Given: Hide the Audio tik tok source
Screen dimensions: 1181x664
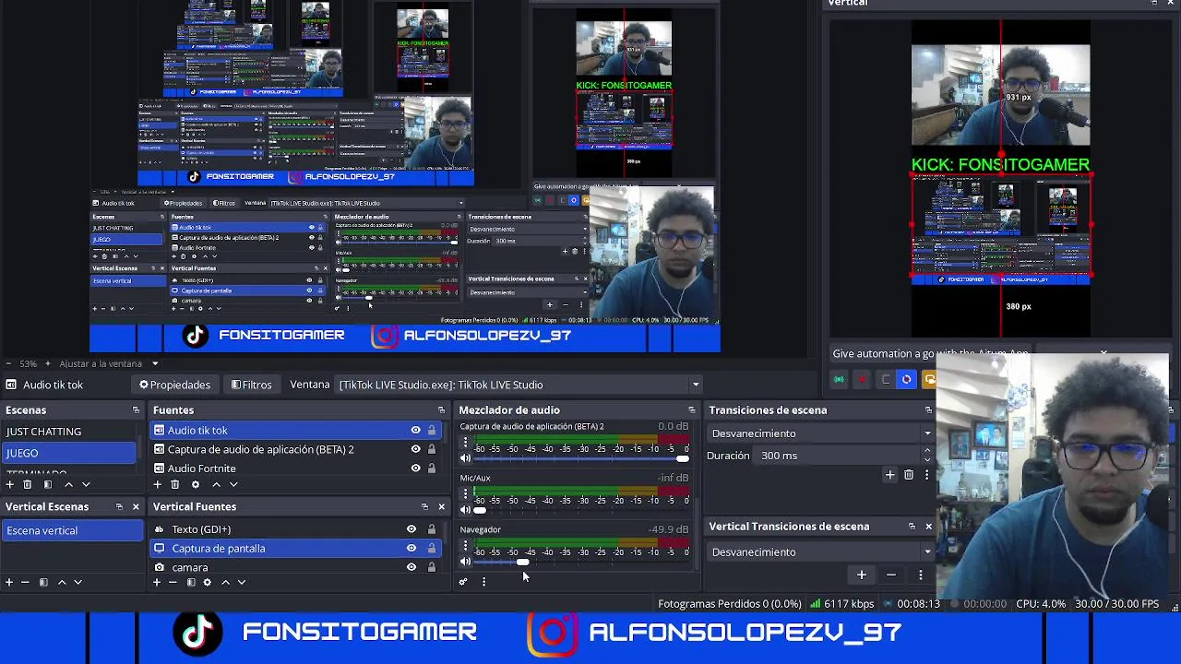Looking at the screenshot, I should [415, 430].
